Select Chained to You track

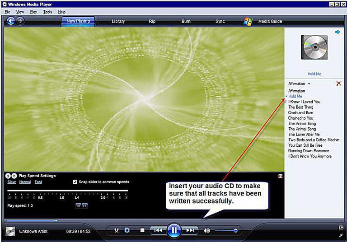[x=300, y=118]
